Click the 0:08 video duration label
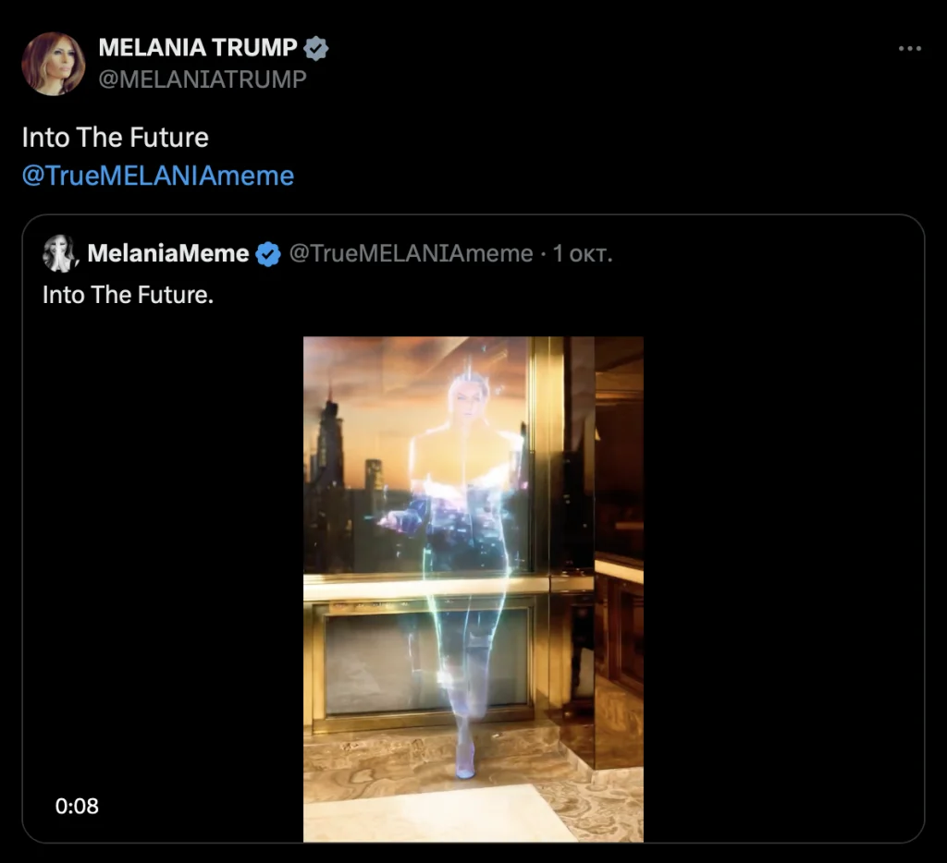 point(77,806)
